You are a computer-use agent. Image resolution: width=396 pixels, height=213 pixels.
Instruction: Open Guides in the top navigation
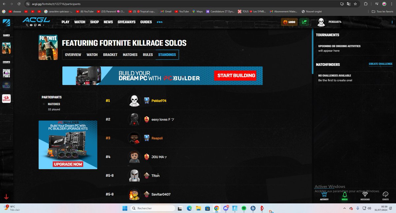[x=146, y=22]
